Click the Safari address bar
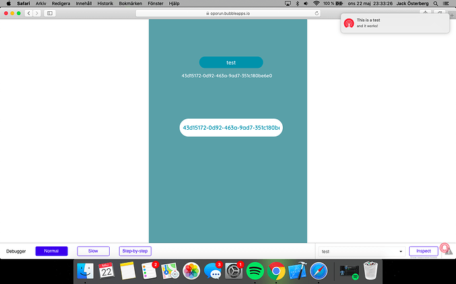Viewport: 456px width, 284px height. point(228,13)
